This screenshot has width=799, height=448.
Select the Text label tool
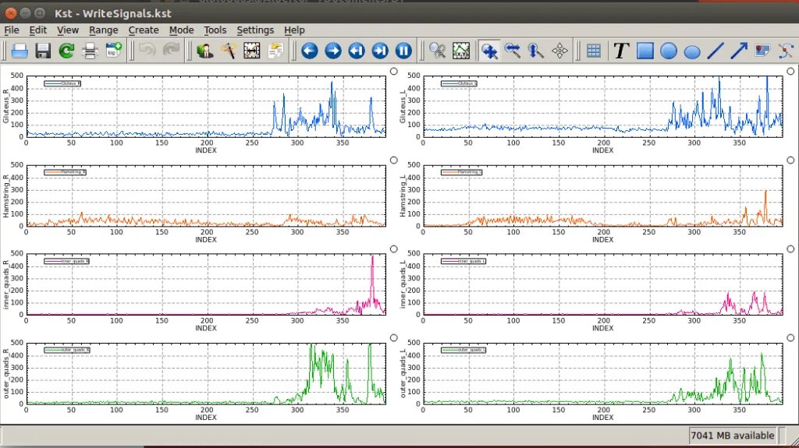[620, 51]
